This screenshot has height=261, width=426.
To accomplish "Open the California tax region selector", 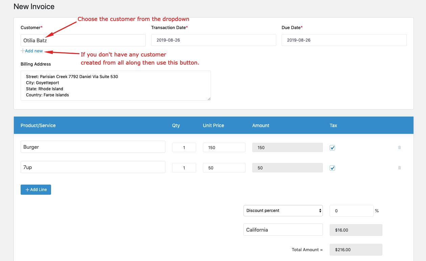I will 283,229.
